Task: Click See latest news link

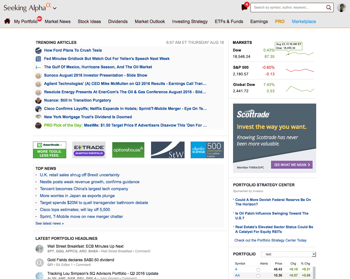Action: tap(50, 223)
